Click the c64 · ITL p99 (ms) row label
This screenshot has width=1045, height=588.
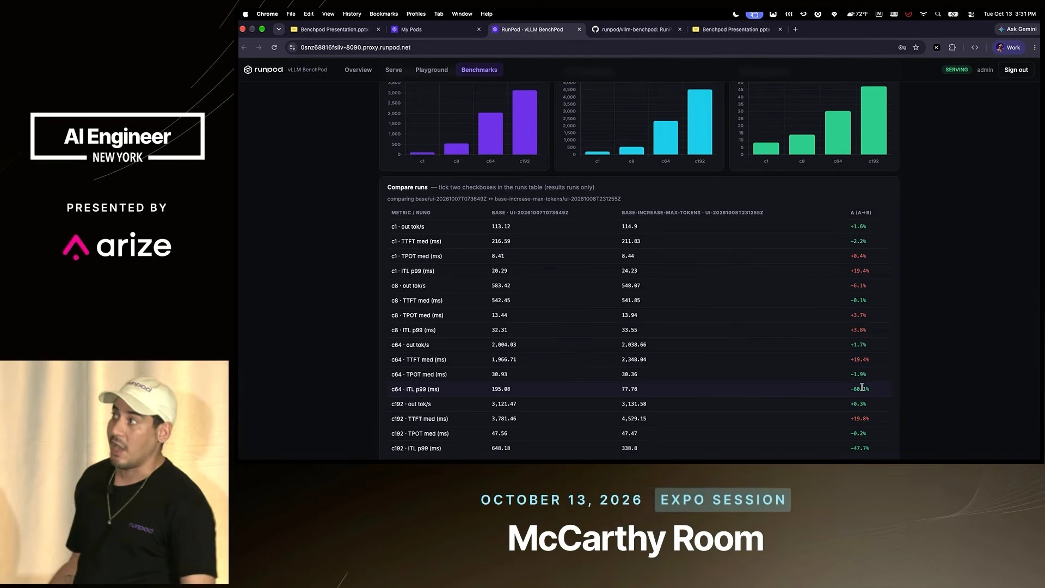pyautogui.click(x=415, y=389)
